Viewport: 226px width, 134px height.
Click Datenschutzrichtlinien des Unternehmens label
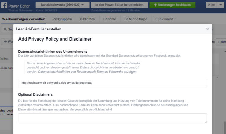pyautogui.click(x=53, y=52)
